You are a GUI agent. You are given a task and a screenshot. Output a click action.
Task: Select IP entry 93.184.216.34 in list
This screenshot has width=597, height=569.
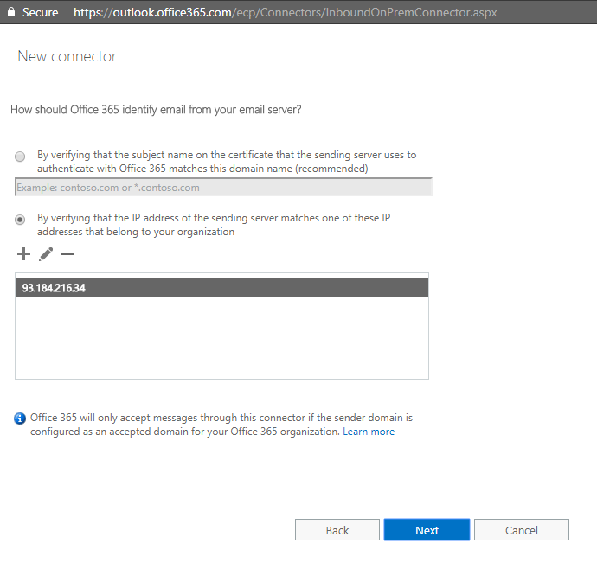click(x=222, y=288)
